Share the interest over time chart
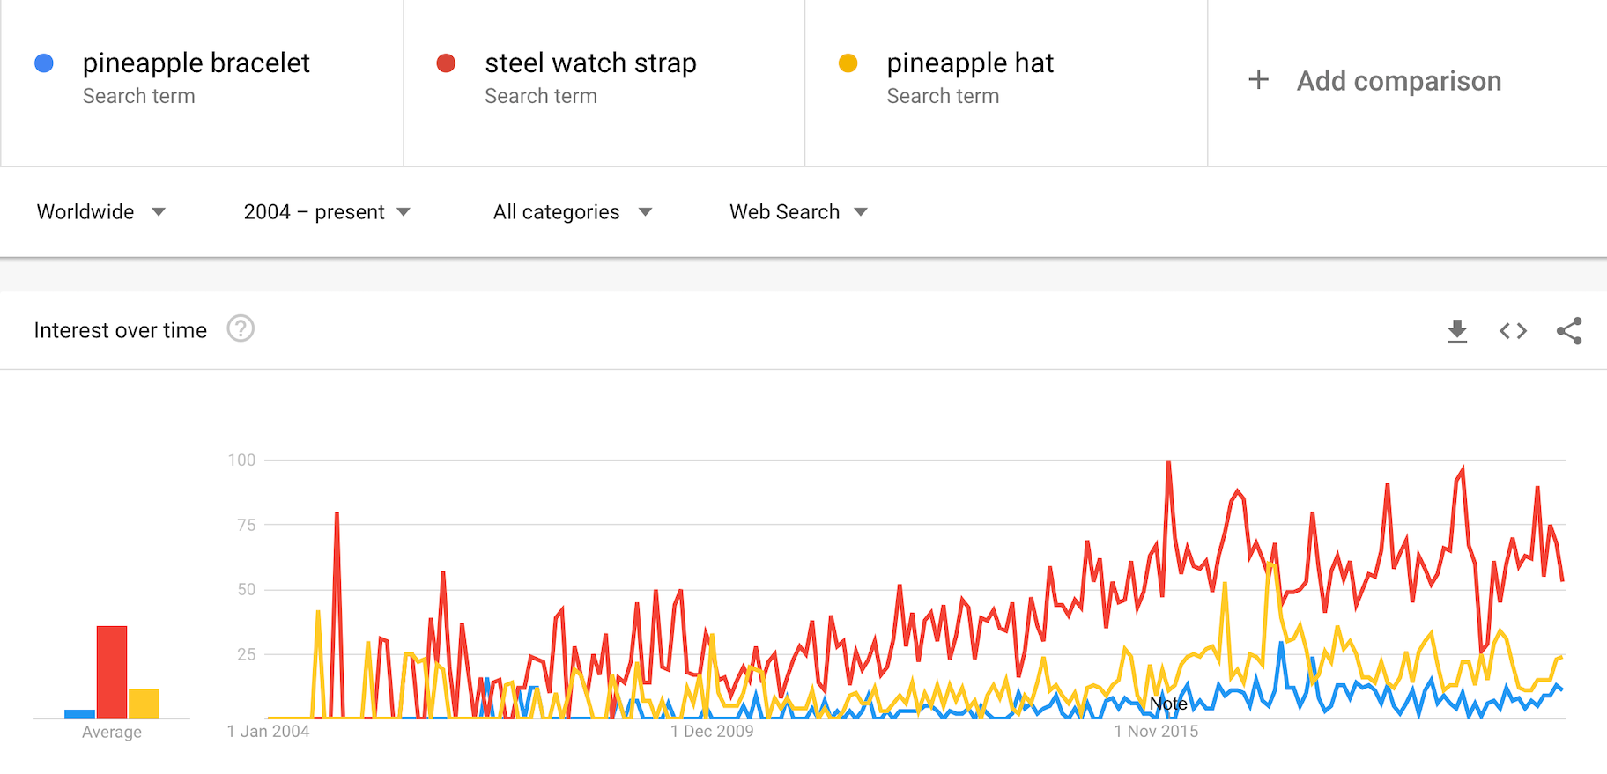This screenshot has height=774, width=1607. click(x=1569, y=331)
